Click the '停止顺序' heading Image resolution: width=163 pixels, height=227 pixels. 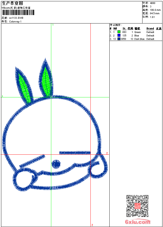116,25
